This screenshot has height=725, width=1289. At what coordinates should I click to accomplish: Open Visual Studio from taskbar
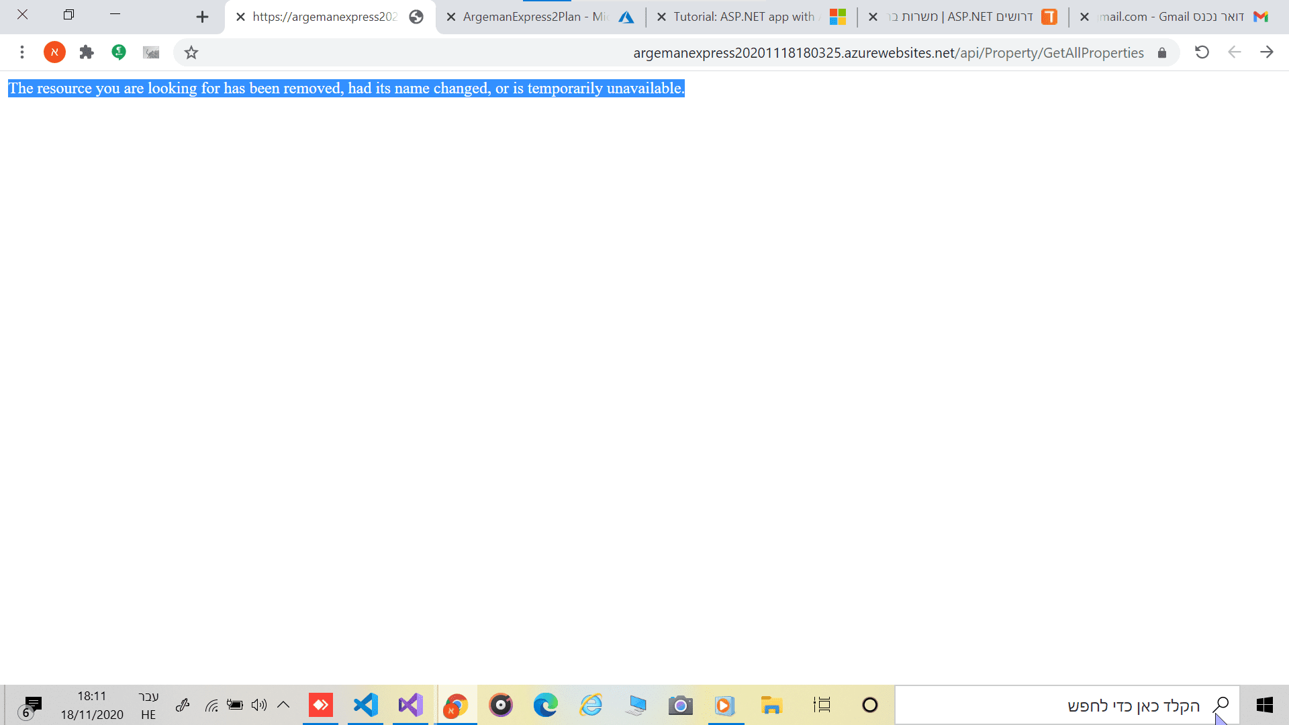point(411,705)
